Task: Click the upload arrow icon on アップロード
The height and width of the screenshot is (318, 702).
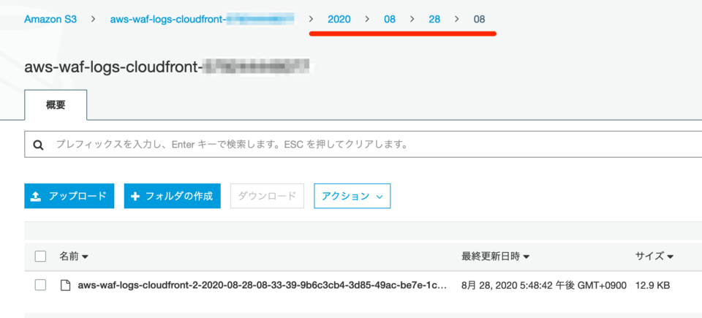Action: (36, 196)
